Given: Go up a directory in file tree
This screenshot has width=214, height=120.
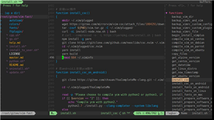Looking at the screenshot, I should tap(10, 13).
